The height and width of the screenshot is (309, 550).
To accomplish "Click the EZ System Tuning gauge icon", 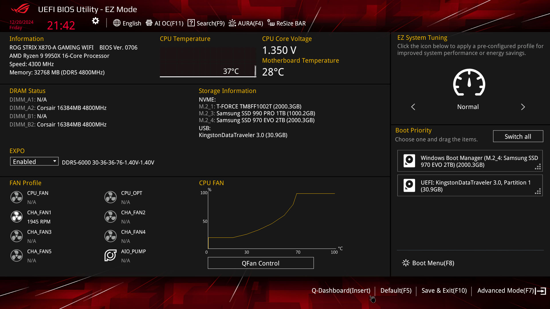I will (x=469, y=82).
